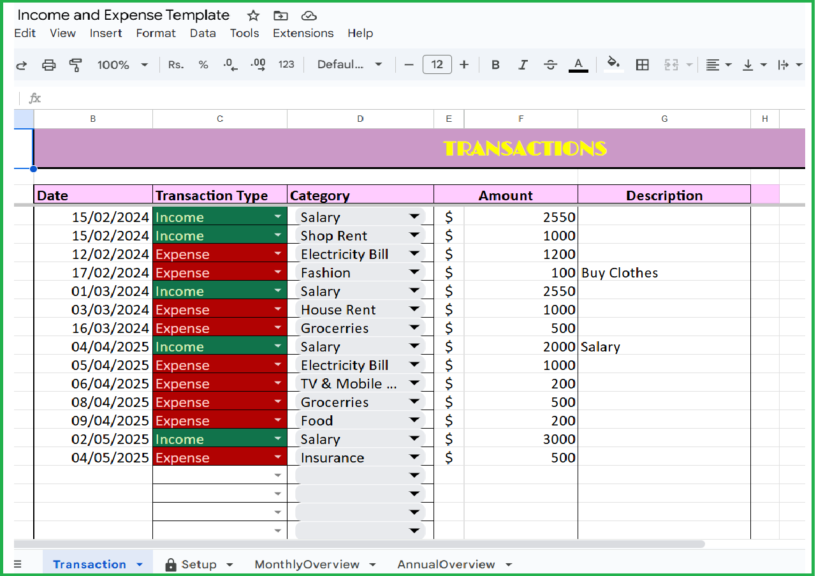Select the Description header cell
Image resolution: width=816 pixels, height=576 pixels.
click(664, 195)
